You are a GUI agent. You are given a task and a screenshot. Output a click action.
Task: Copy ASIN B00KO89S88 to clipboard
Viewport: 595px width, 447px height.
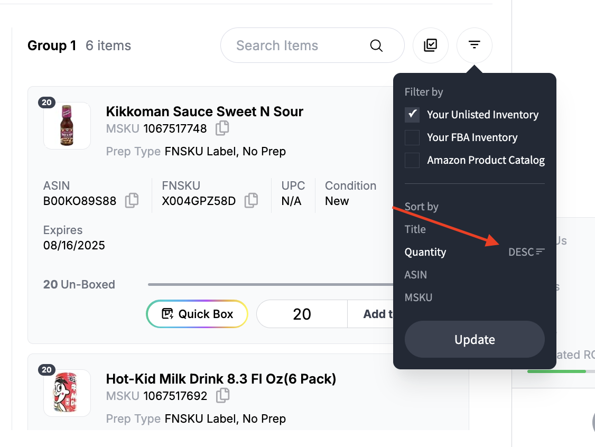[x=132, y=200]
